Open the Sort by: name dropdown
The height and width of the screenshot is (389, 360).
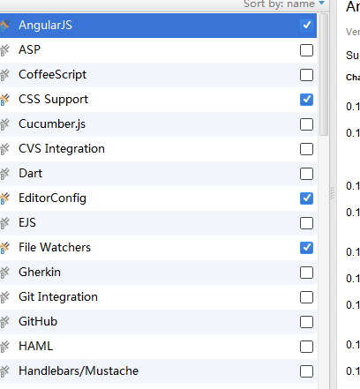[284, 4]
